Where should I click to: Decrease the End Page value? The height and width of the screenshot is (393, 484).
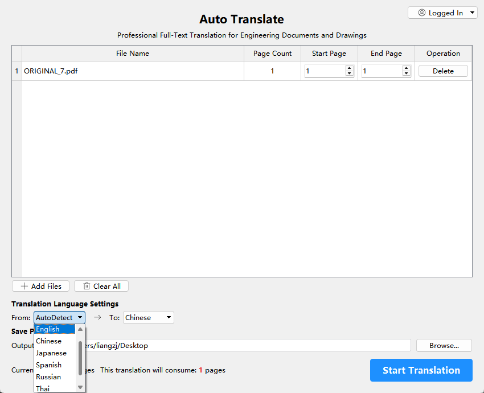(x=406, y=73)
